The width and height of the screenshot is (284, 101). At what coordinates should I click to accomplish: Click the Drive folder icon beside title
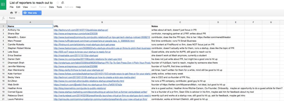pos(63,3)
